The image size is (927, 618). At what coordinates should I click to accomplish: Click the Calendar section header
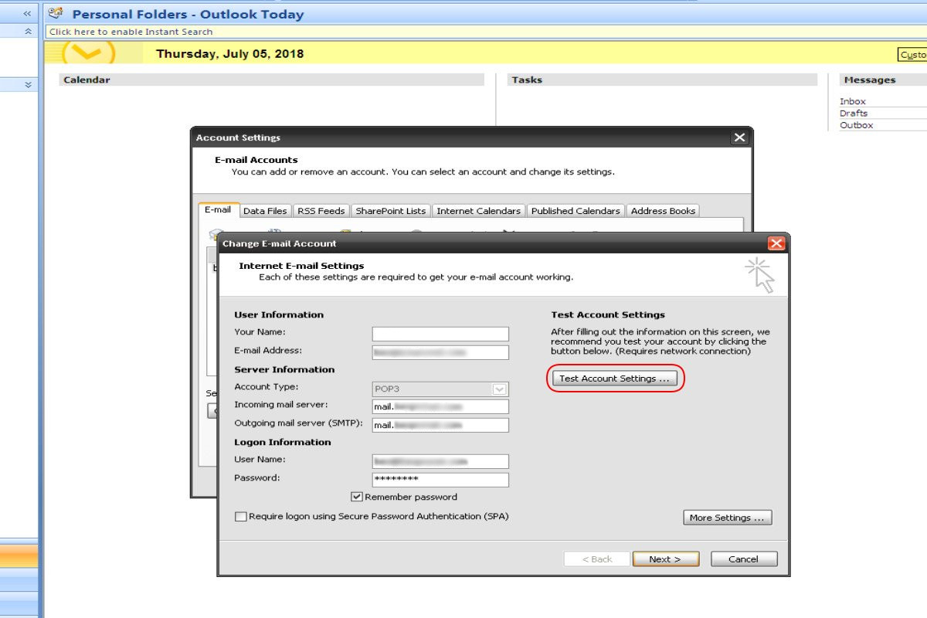(x=271, y=80)
